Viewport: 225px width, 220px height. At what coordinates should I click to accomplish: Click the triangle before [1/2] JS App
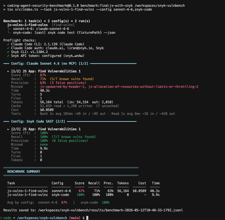click(x=8, y=71)
